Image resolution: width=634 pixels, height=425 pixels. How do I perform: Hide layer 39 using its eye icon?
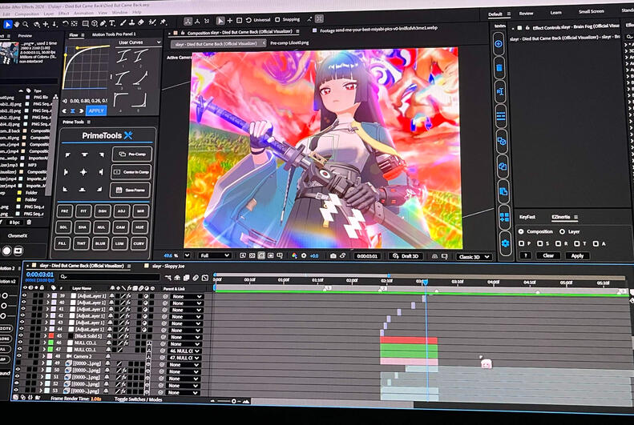click(x=24, y=296)
